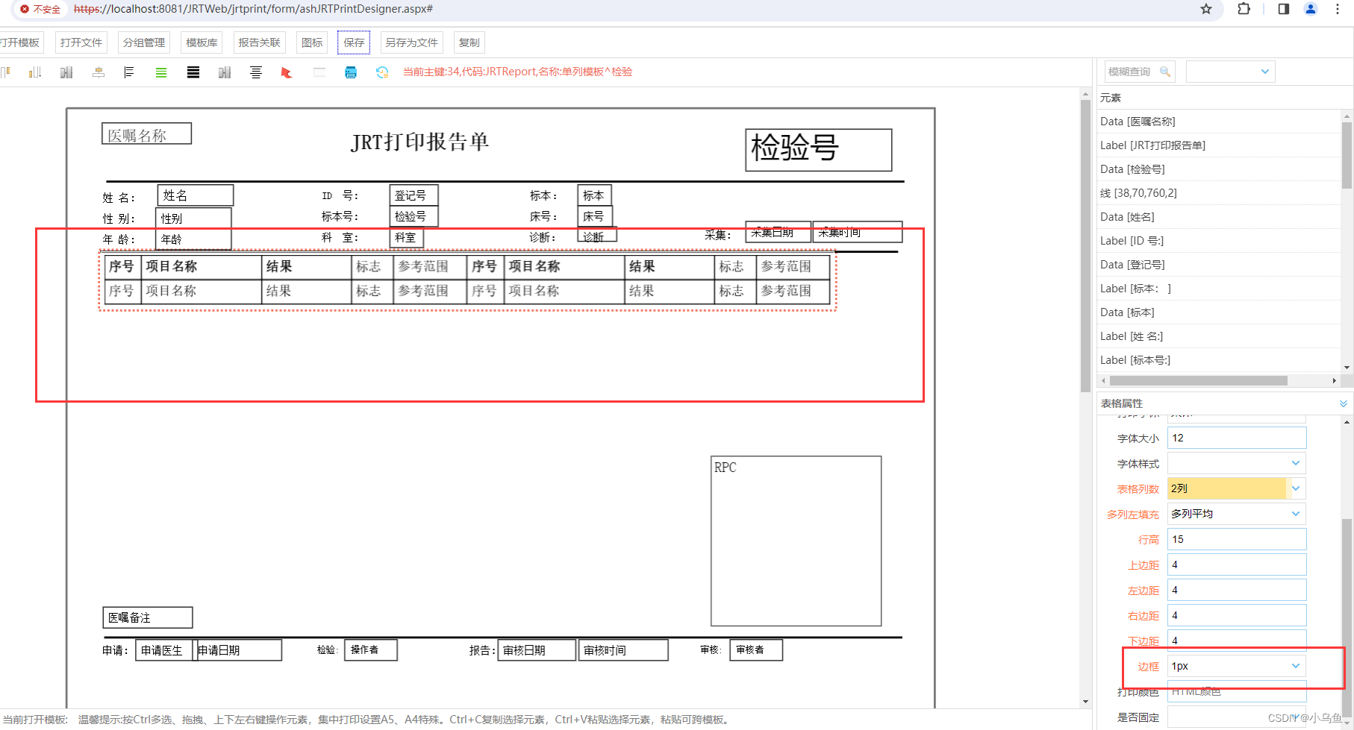Click the left-align lines toolbar icon
Viewport: 1354px width, 730px height.
point(129,72)
